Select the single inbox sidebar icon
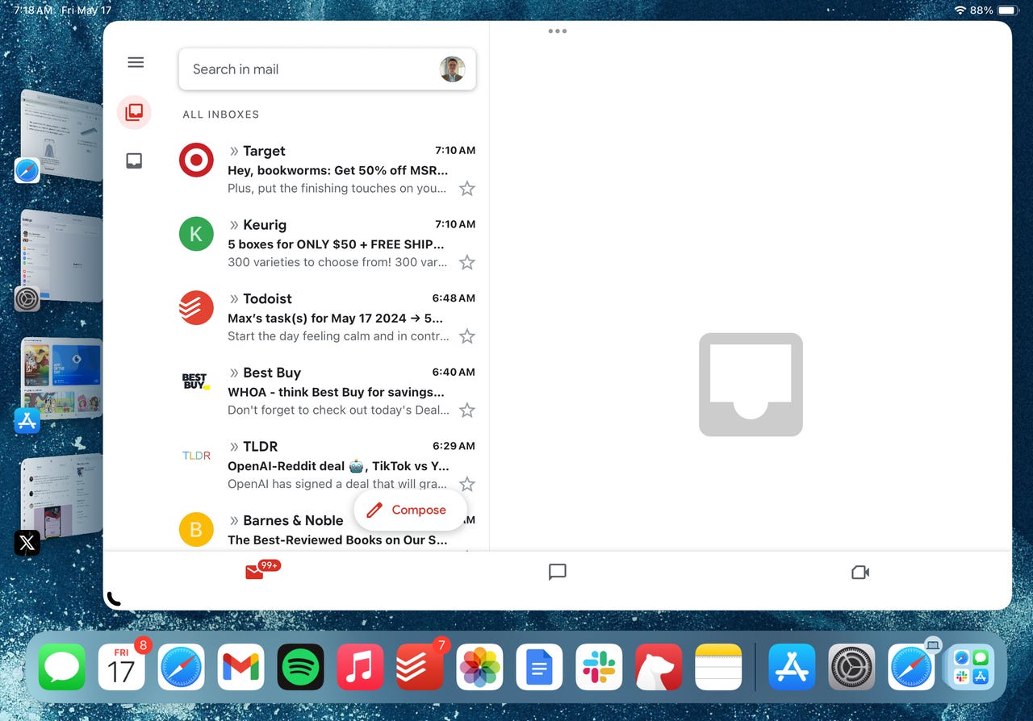Viewport: 1033px width, 721px height. [134, 161]
